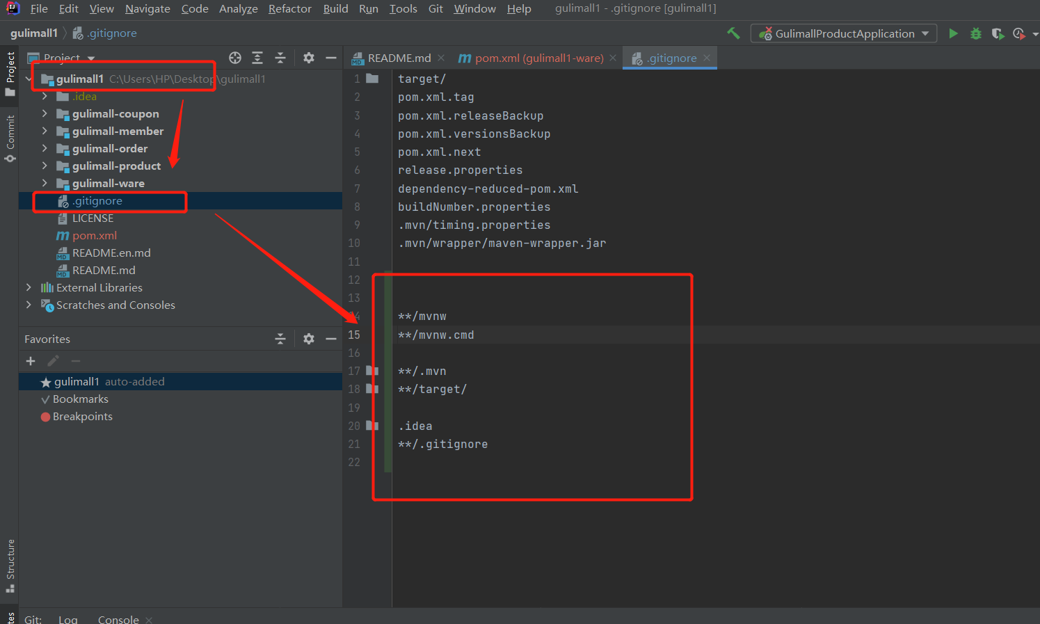This screenshot has height=624, width=1040.
Task: Open the Favorites panel gear settings
Action: (309, 339)
